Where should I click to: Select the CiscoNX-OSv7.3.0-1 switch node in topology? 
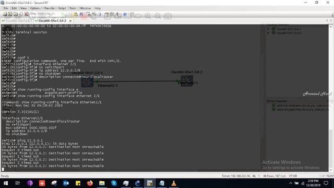[87, 82]
